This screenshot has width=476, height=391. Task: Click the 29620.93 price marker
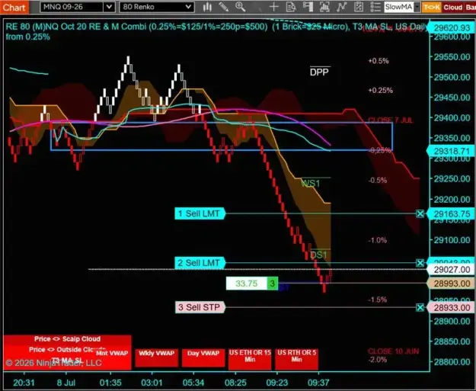(x=451, y=28)
